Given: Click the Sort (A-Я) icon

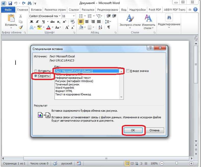Looking at the screenshot, I should point(100,27).
